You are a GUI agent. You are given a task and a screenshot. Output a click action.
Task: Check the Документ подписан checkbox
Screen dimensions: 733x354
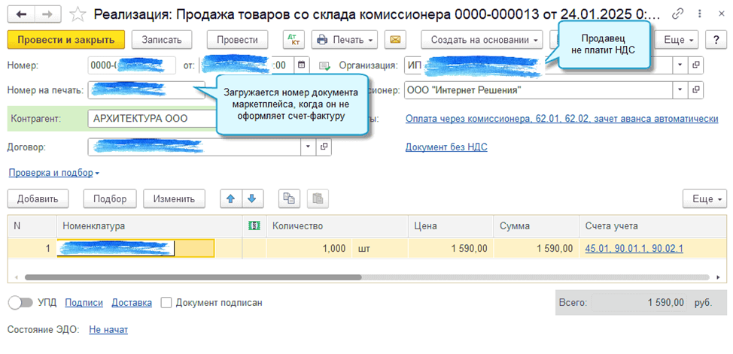pos(166,303)
